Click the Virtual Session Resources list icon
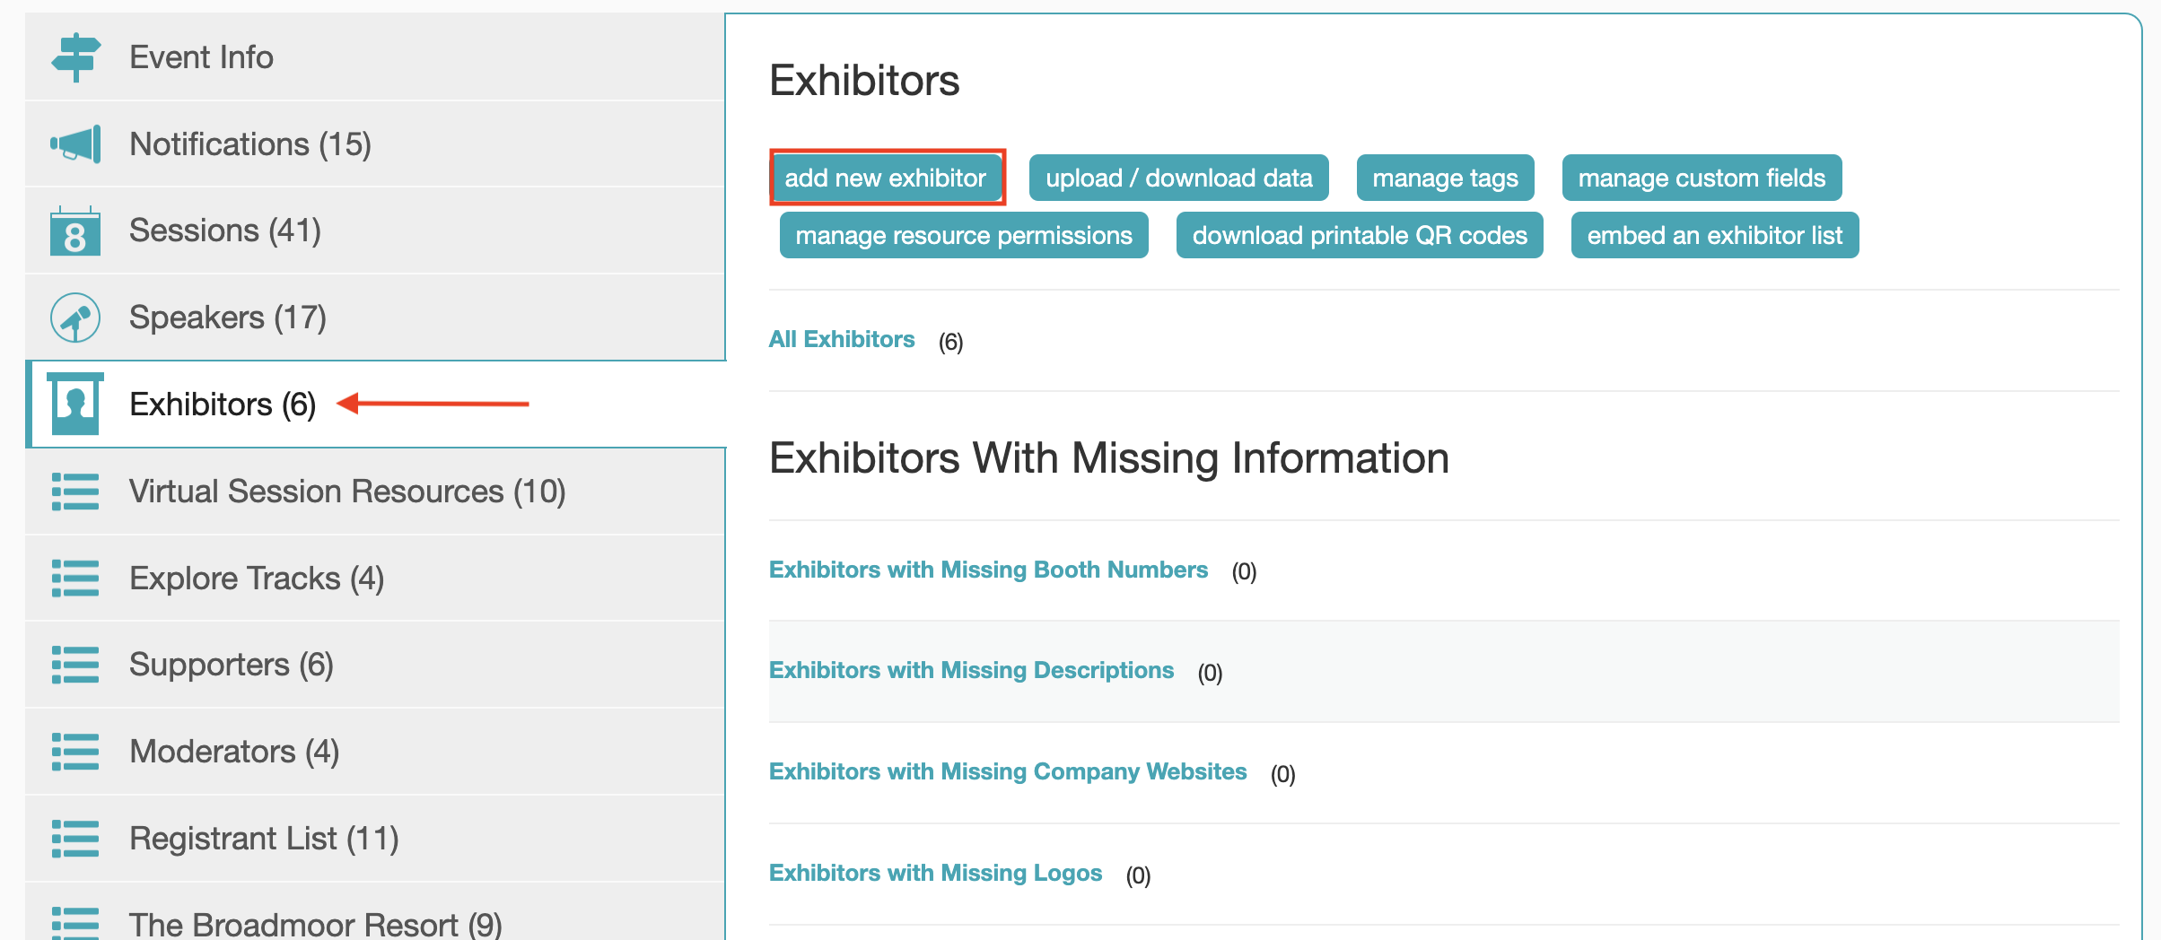The image size is (2161, 940). click(75, 492)
